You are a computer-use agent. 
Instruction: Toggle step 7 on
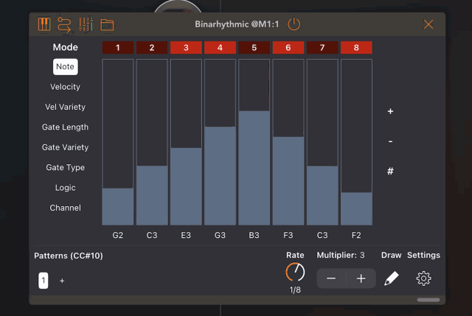[x=322, y=47]
